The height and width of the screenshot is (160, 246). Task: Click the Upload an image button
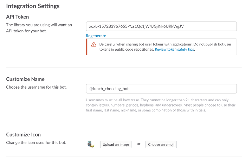(116, 145)
